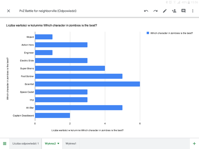Switch to Liczba odpowiedzi: 1 tab
The height and width of the screenshot is (149, 199).
(26, 143)
